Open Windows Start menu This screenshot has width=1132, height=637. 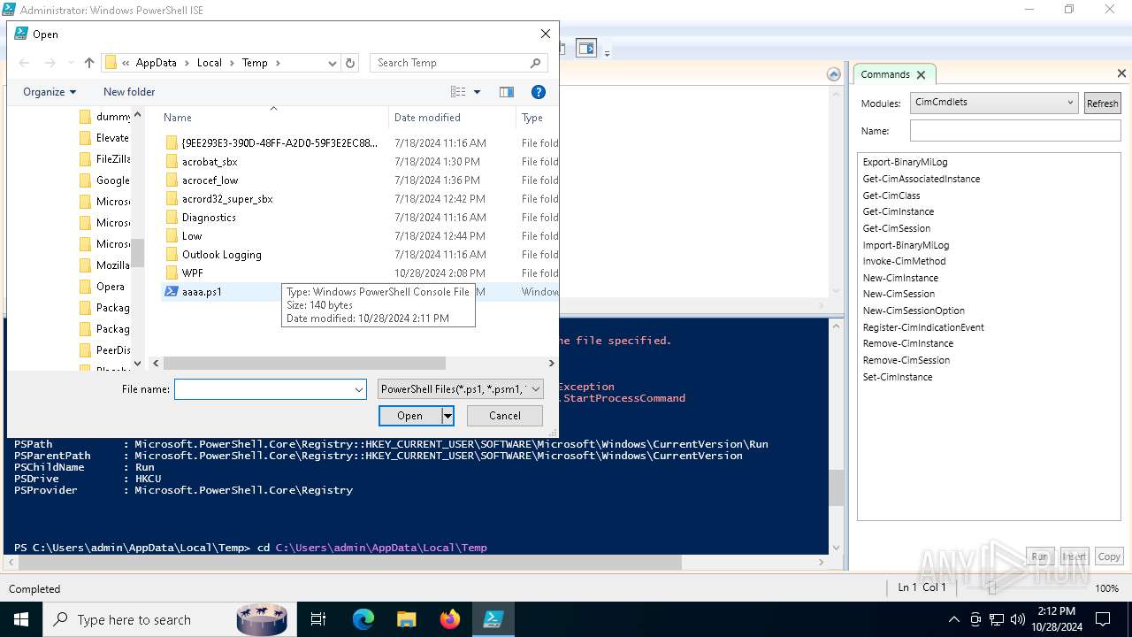coord(20,620)
